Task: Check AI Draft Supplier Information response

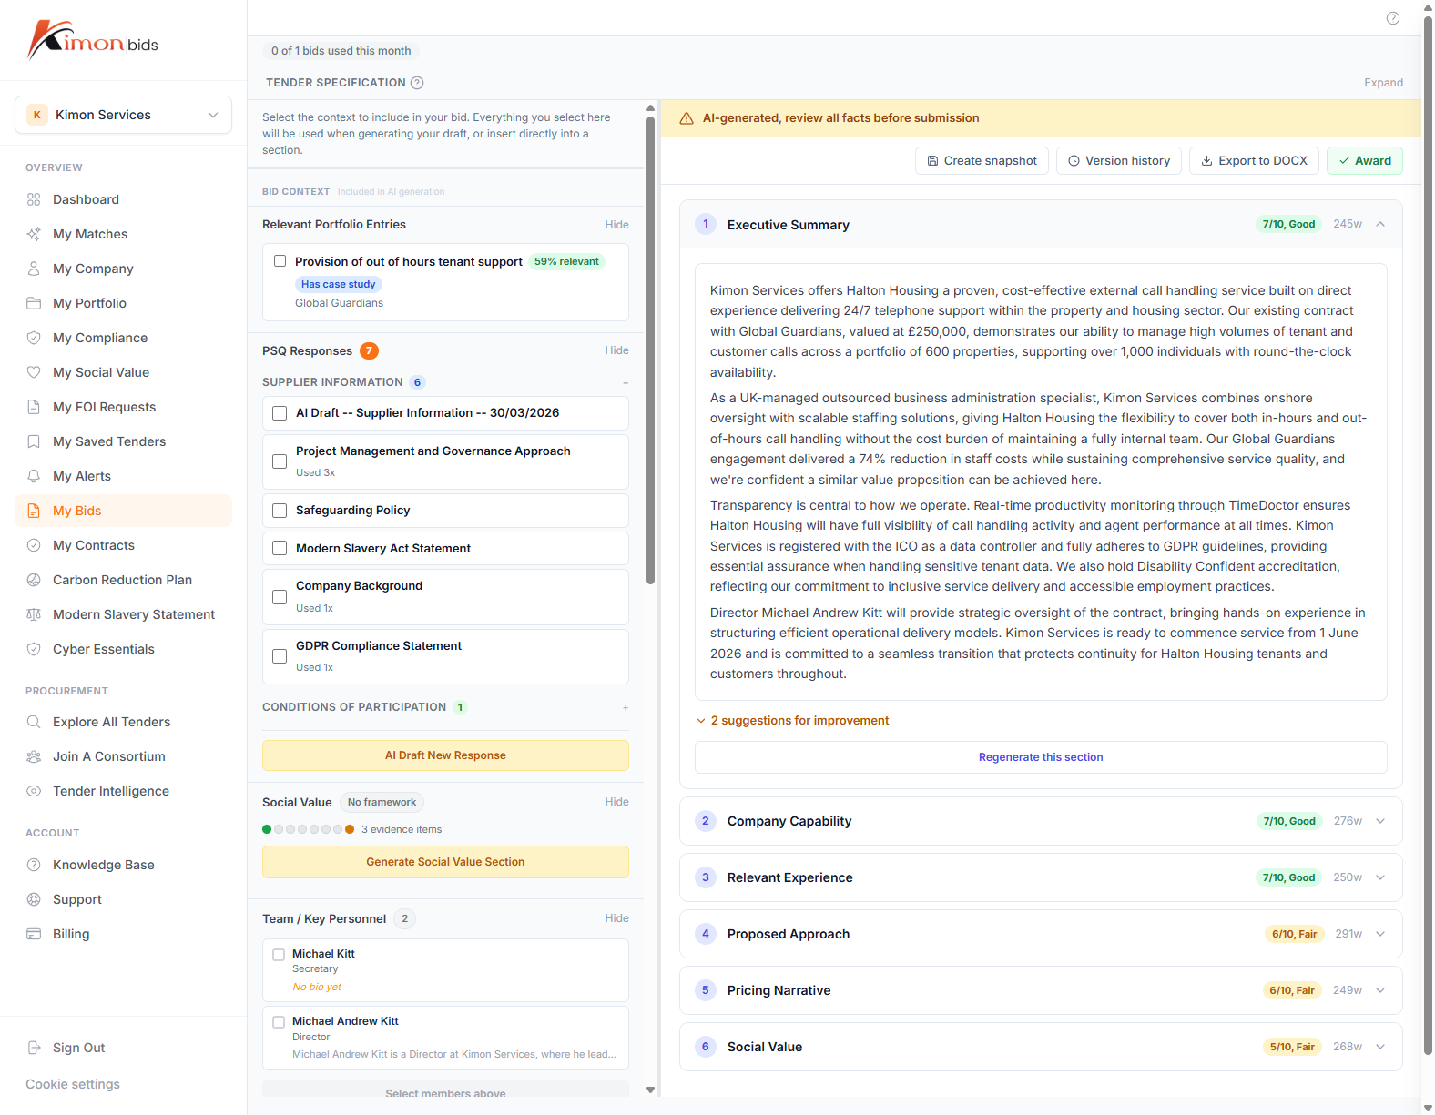Action: tap(280, 413)
